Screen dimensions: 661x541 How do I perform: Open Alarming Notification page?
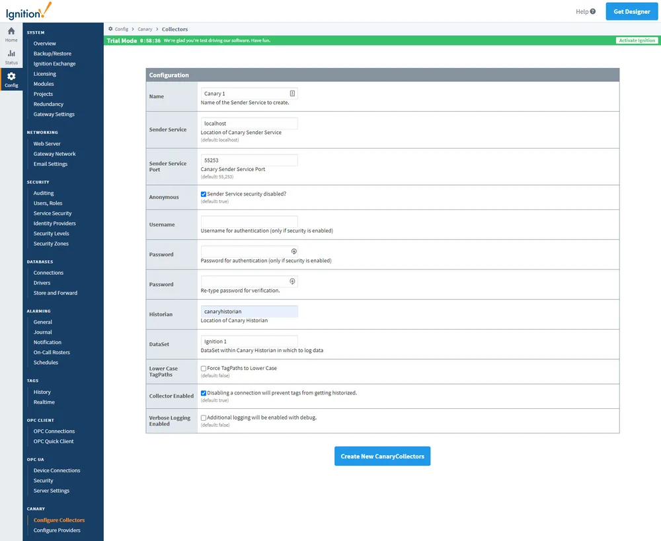(47, 342)
